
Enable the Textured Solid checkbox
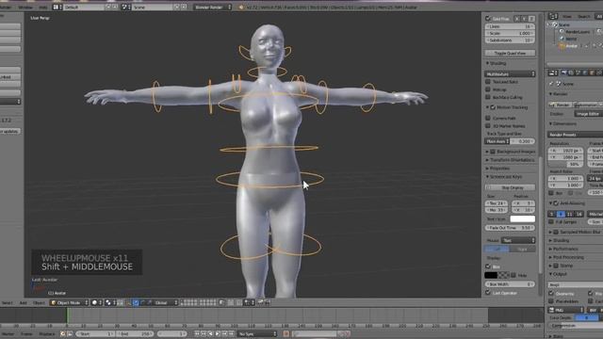click(488, 82)
